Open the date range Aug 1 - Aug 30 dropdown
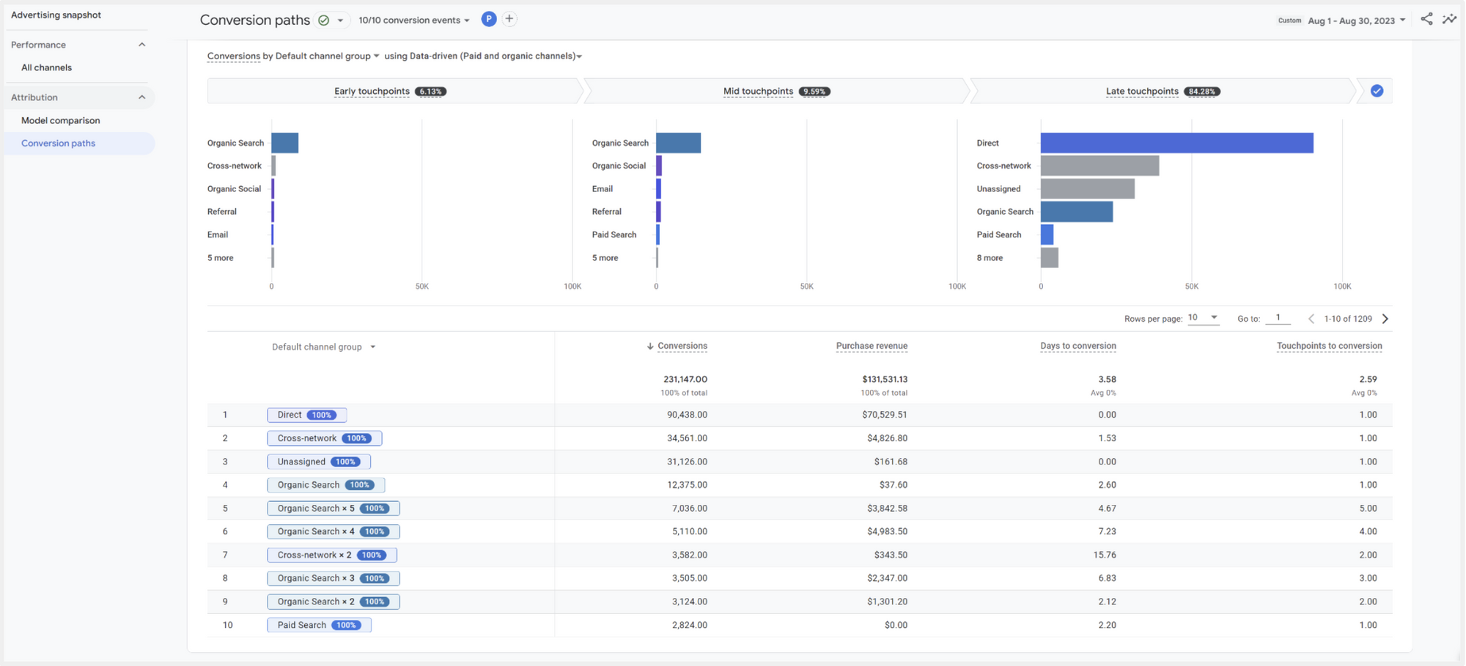The width and height of the screenshot is (1466, 666). tap(1356, 21)
